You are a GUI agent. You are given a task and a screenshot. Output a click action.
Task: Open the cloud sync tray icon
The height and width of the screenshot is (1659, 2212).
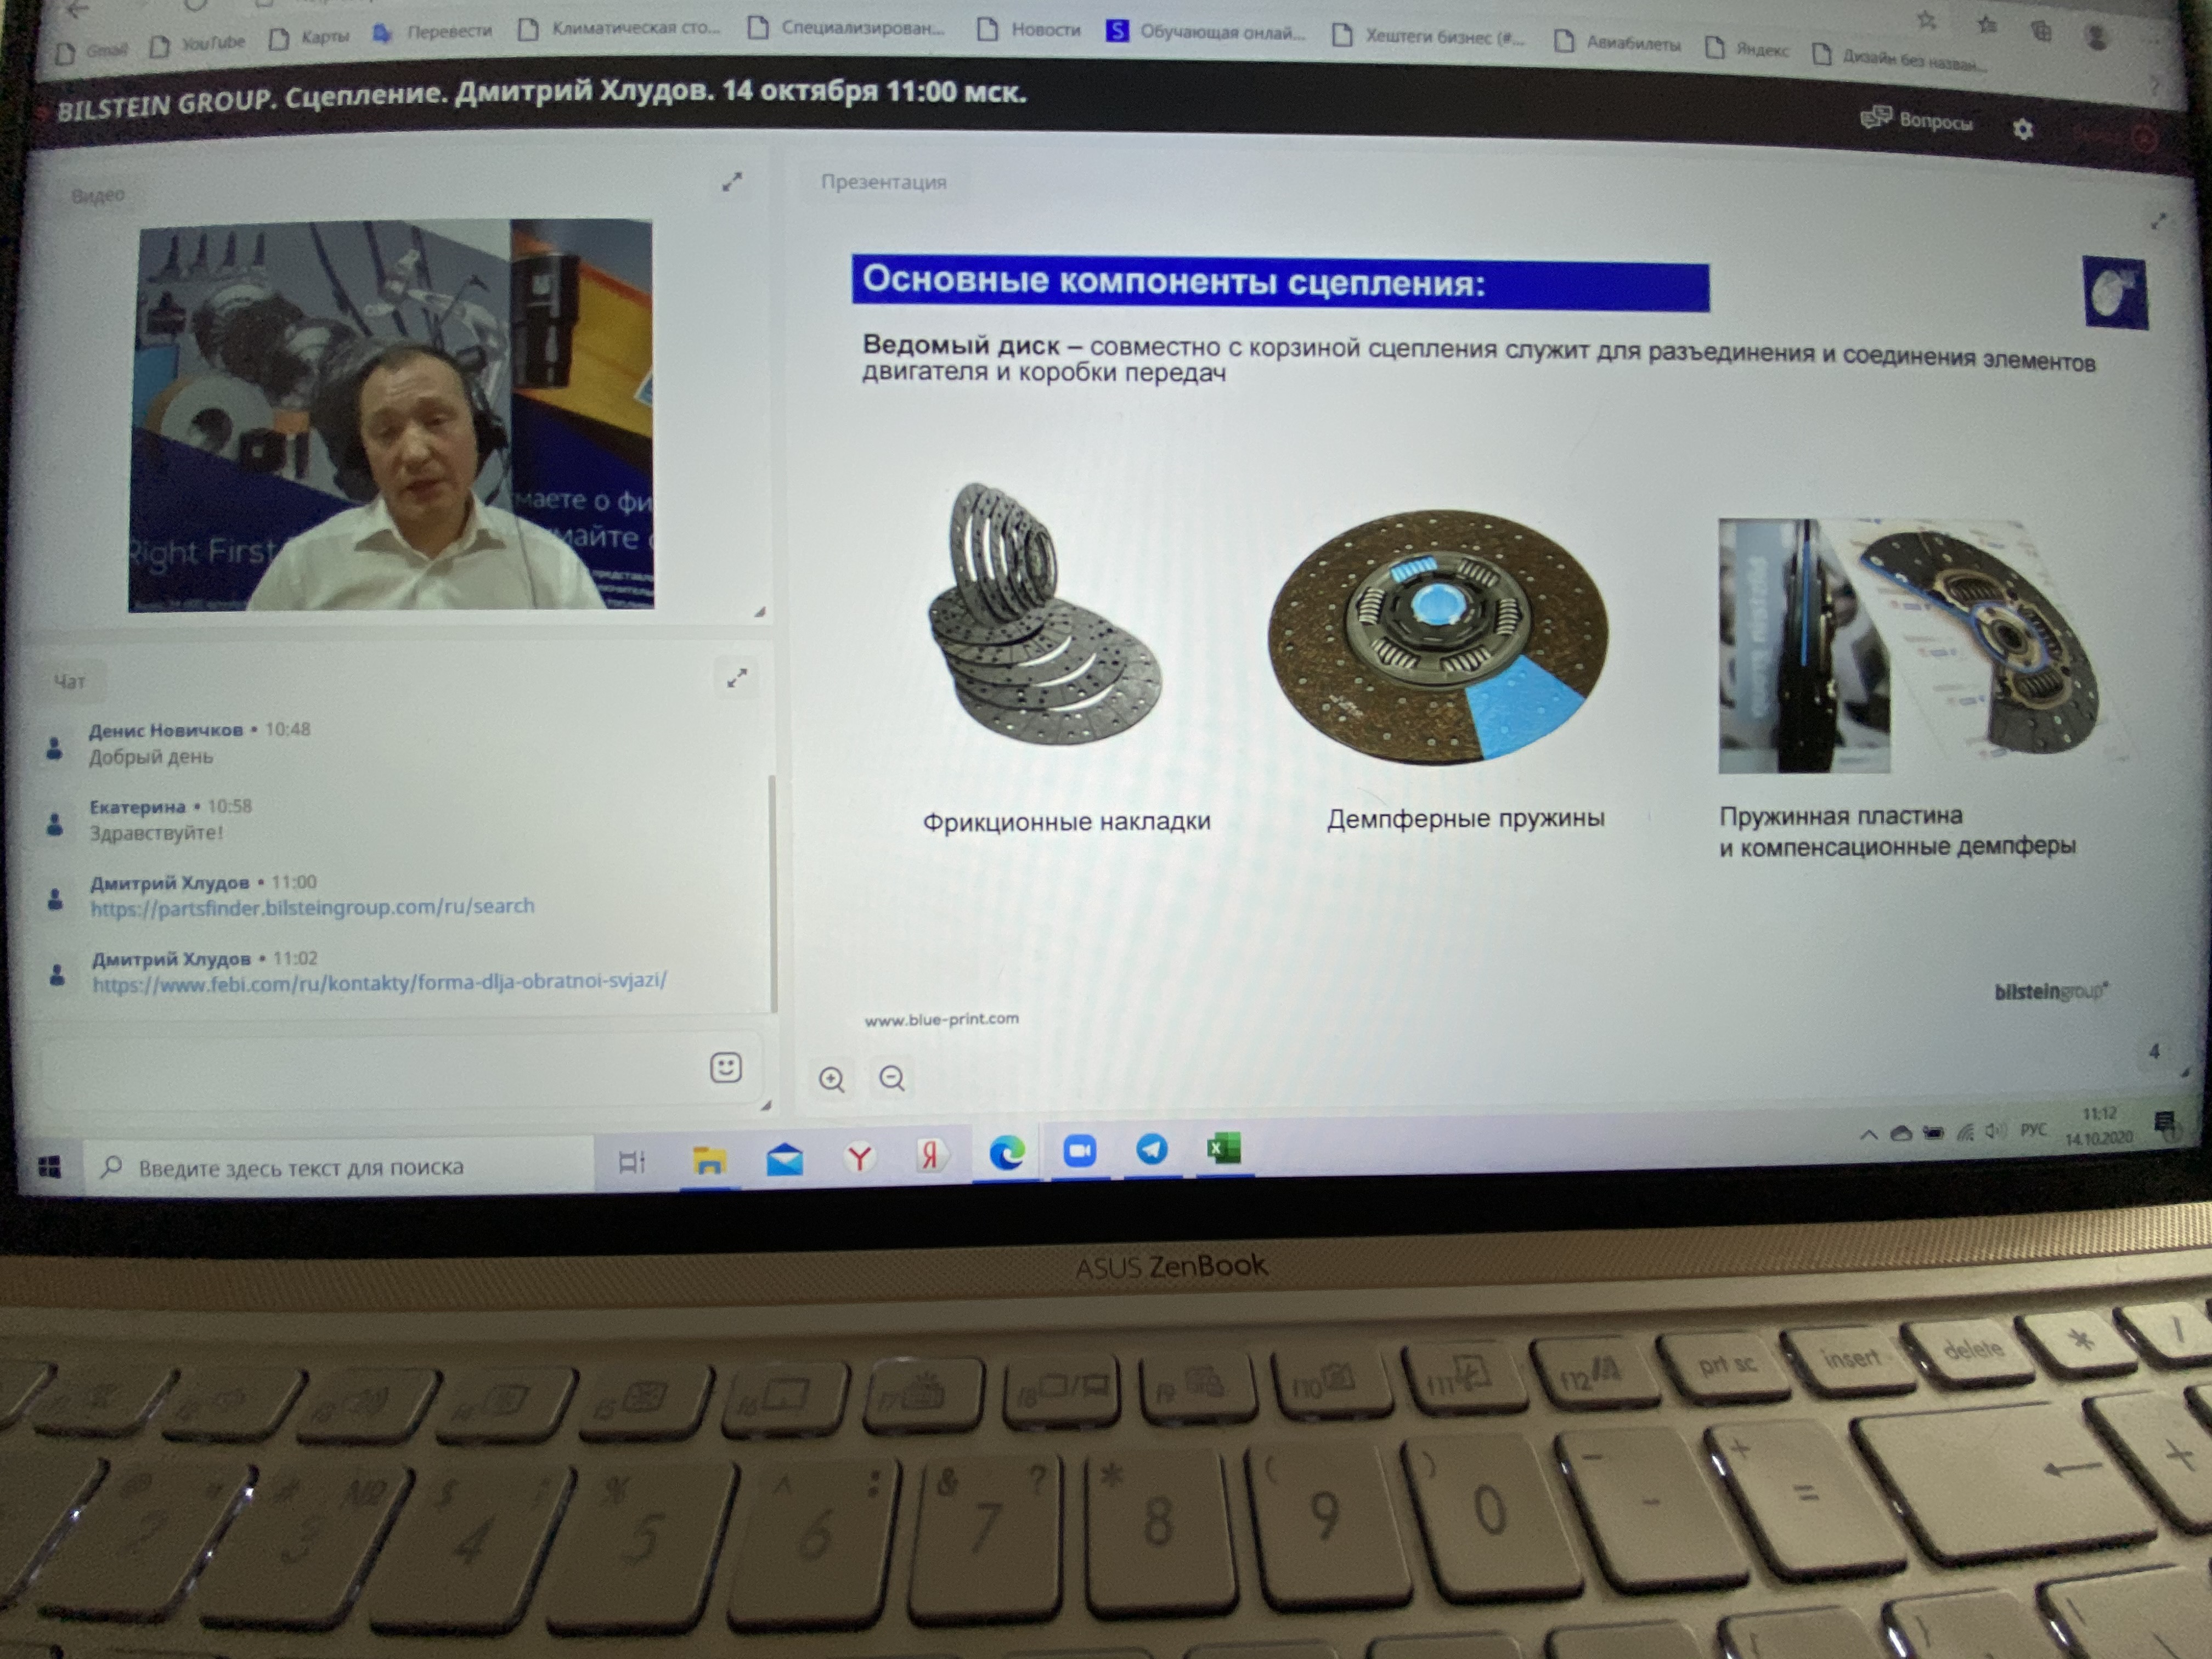click(1901, 1133)
